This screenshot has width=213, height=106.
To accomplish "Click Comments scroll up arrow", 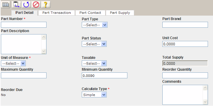I will 205,88.
